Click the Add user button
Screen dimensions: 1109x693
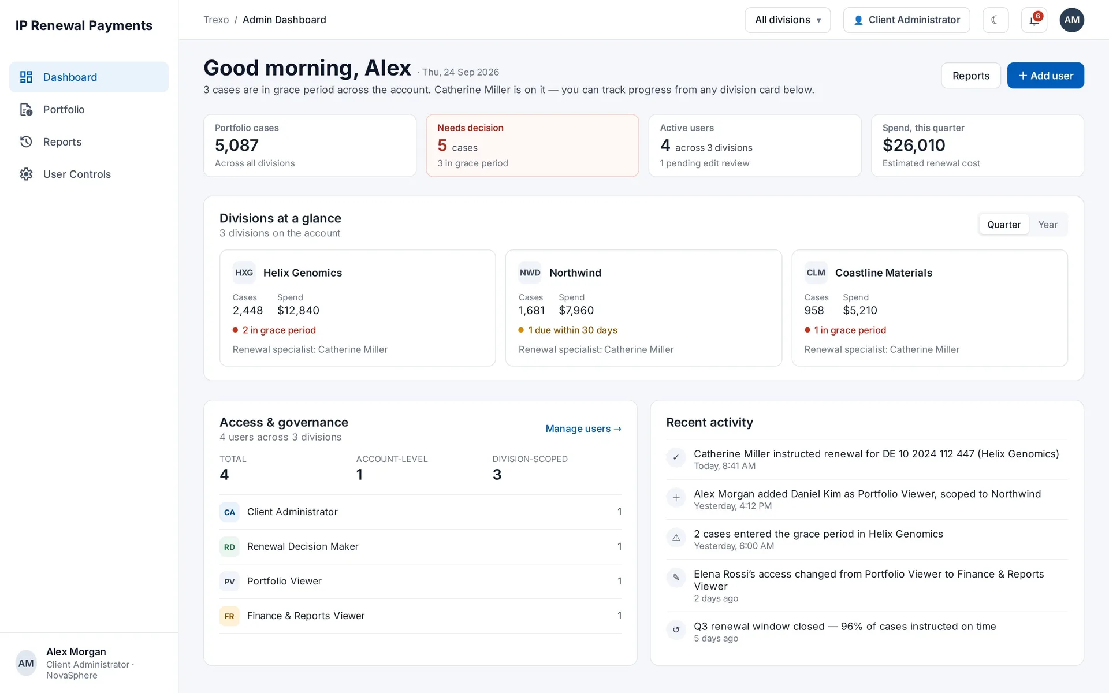[x=1045, y=76]
